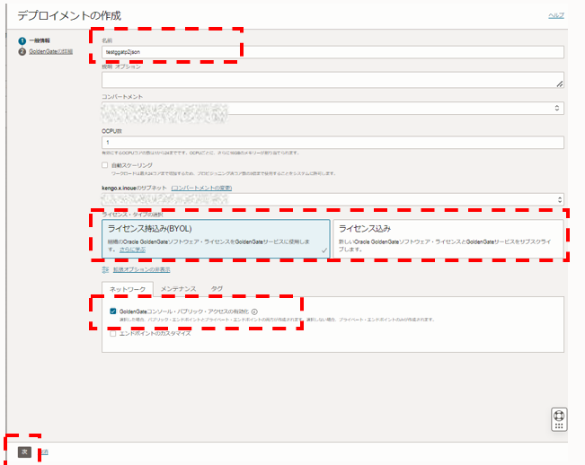Select ライセンス込み license card
The height and width of the screenshot is (465, 585).
[448, 239]
